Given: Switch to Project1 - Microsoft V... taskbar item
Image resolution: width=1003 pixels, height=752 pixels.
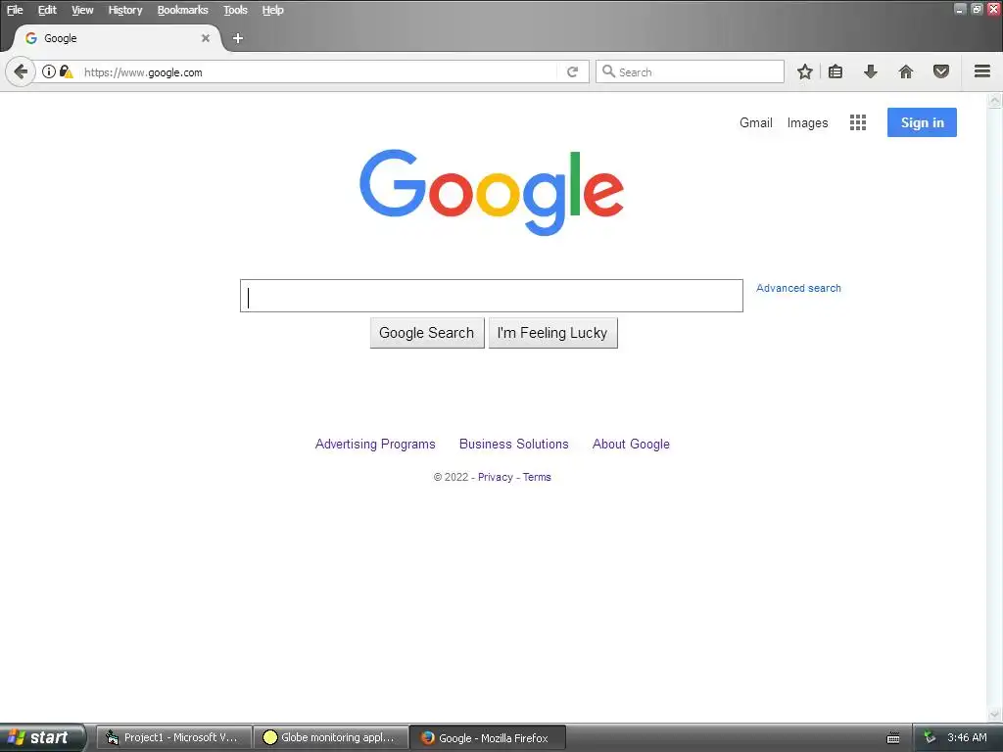Looking at the screenshot, I should pyautogui.click(x=174, y=737).
